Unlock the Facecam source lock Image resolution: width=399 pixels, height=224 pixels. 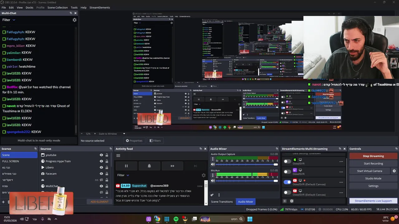107,174
